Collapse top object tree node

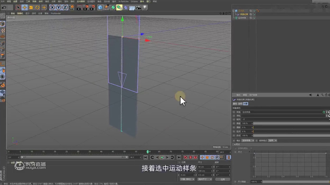tap(233, 11)
